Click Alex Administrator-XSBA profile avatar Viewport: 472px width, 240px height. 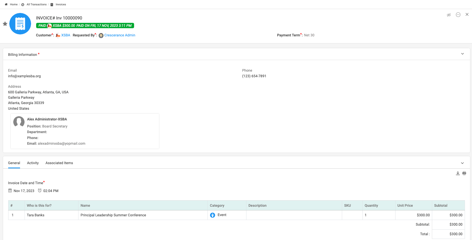19,122
